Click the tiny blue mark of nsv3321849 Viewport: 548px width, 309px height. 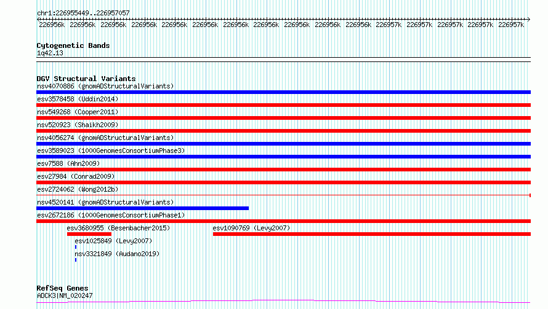tap(76, 260)
